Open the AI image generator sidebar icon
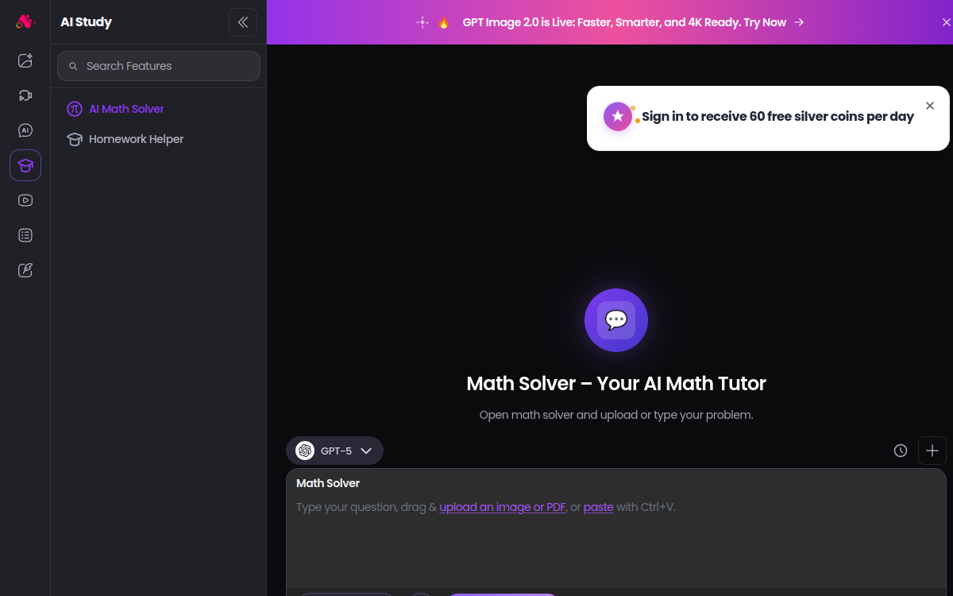 pyautogui.click(x=25, y=60)
